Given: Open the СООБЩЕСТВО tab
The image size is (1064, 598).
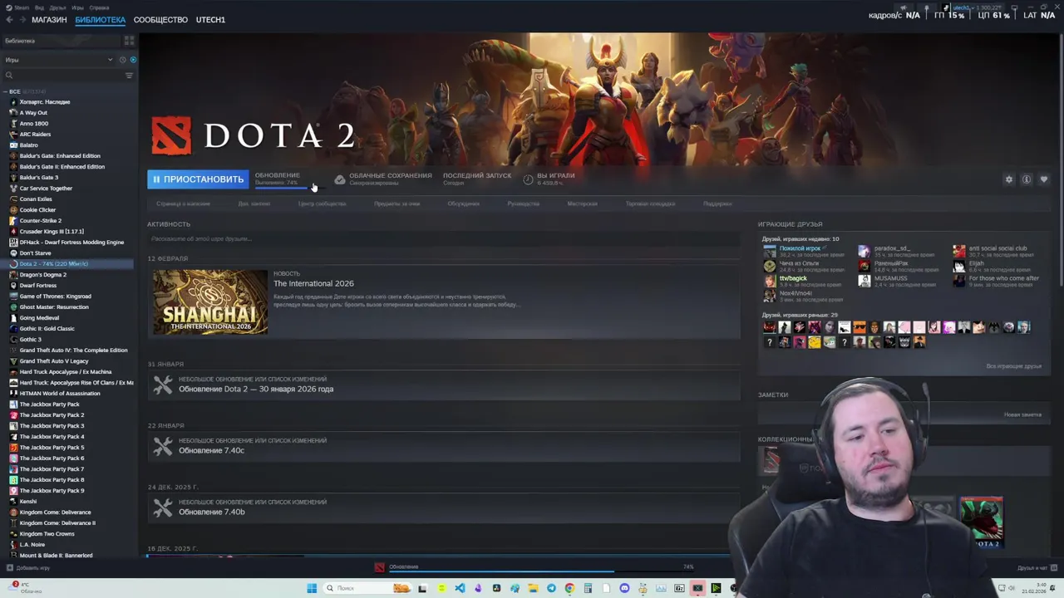Looking at the screenshot, I should click(x=160, y=19).
